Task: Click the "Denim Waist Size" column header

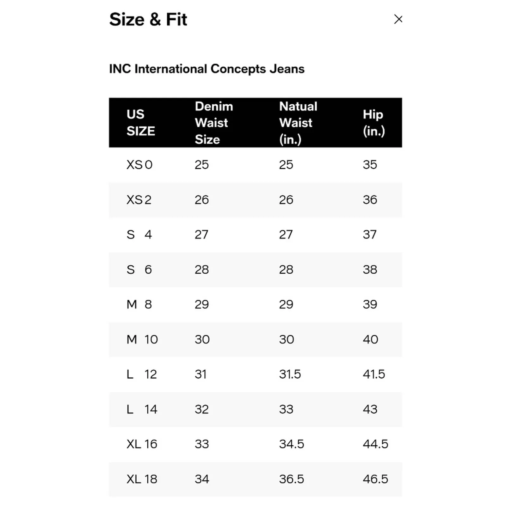Action: coord(214,123)
